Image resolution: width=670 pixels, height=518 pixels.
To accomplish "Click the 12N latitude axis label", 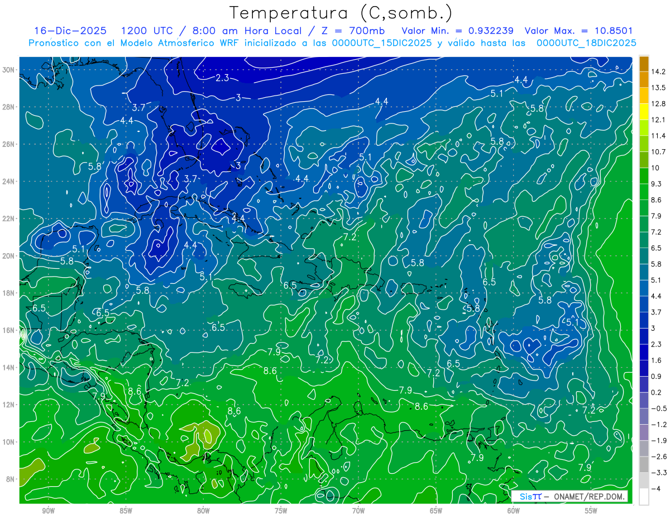I will coord(9,405).
